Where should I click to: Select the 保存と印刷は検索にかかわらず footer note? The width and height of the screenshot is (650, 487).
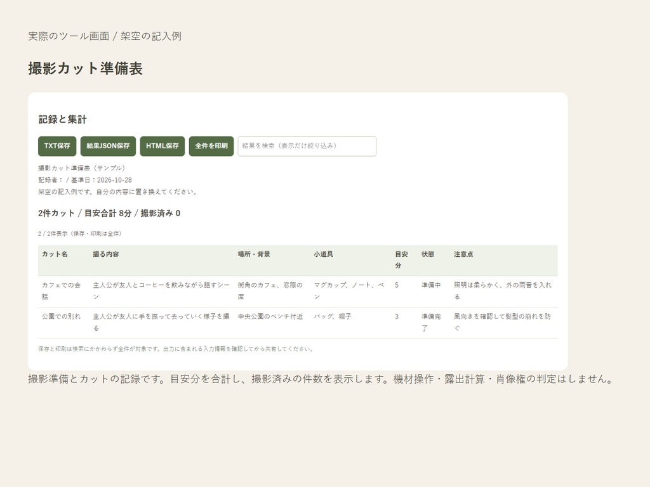[176, 349]
